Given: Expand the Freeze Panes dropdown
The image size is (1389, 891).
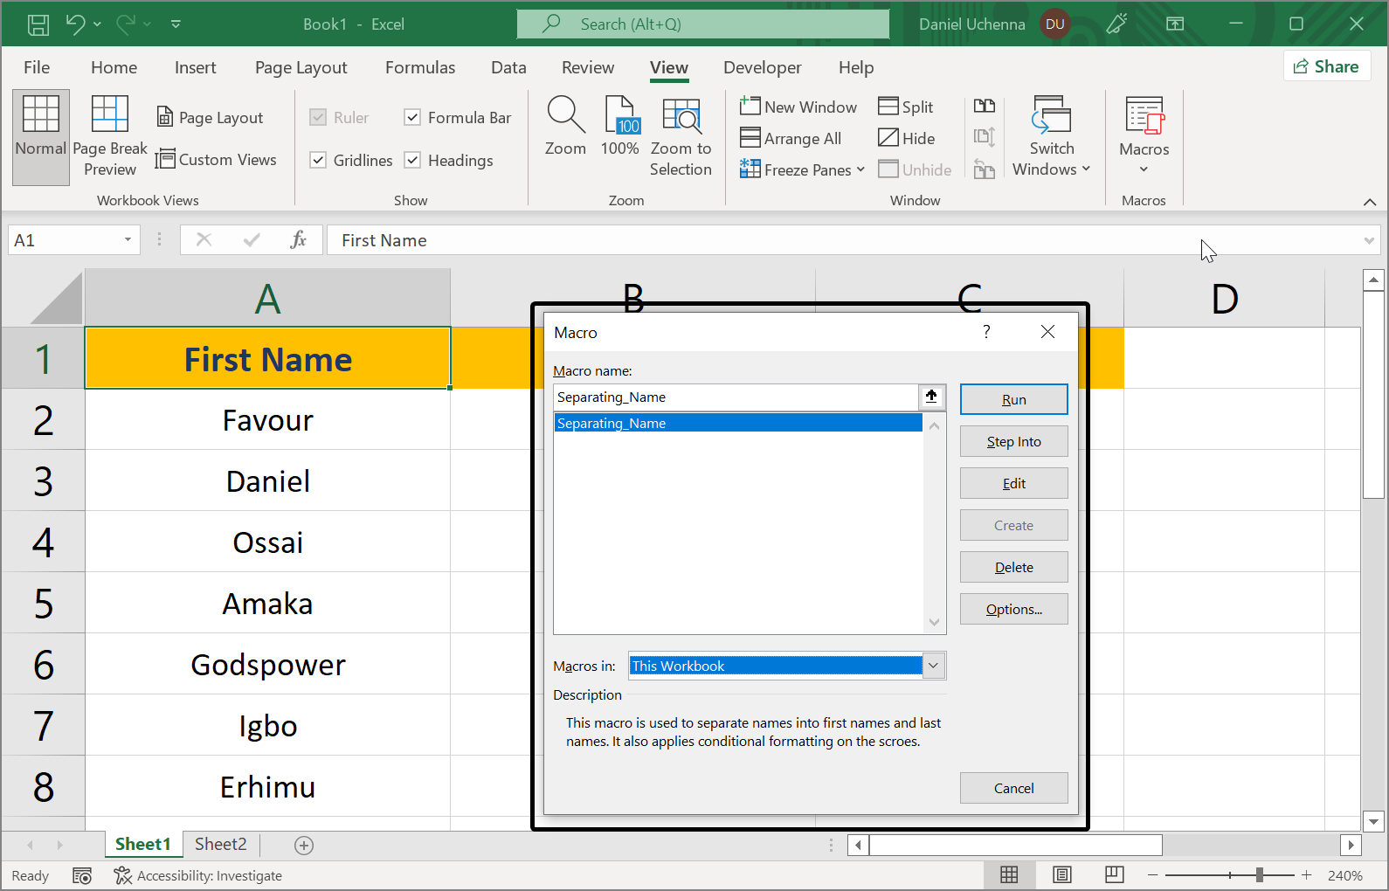Looking at the screenshot, I should click(x=803, y=169).
